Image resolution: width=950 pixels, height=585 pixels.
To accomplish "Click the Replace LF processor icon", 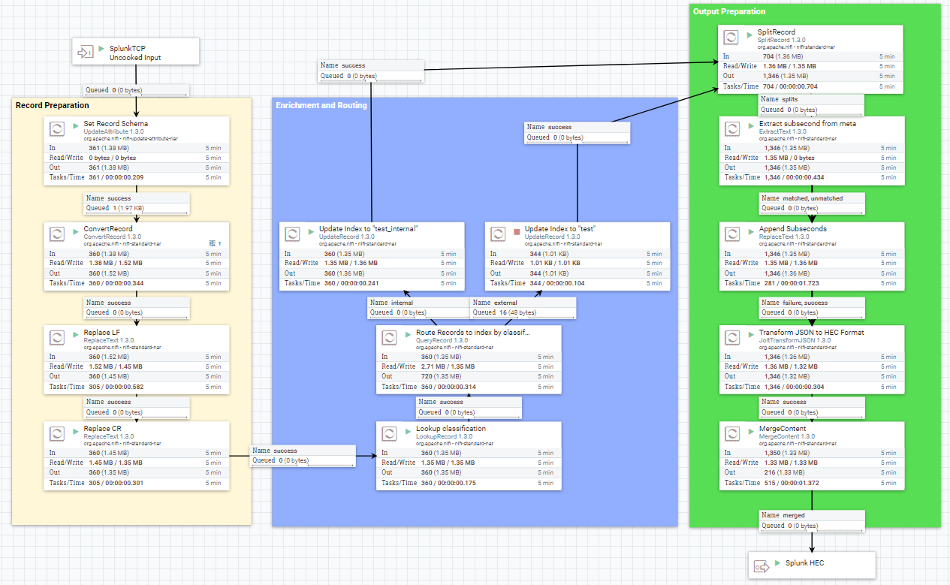I will click(x=56, y=337).
